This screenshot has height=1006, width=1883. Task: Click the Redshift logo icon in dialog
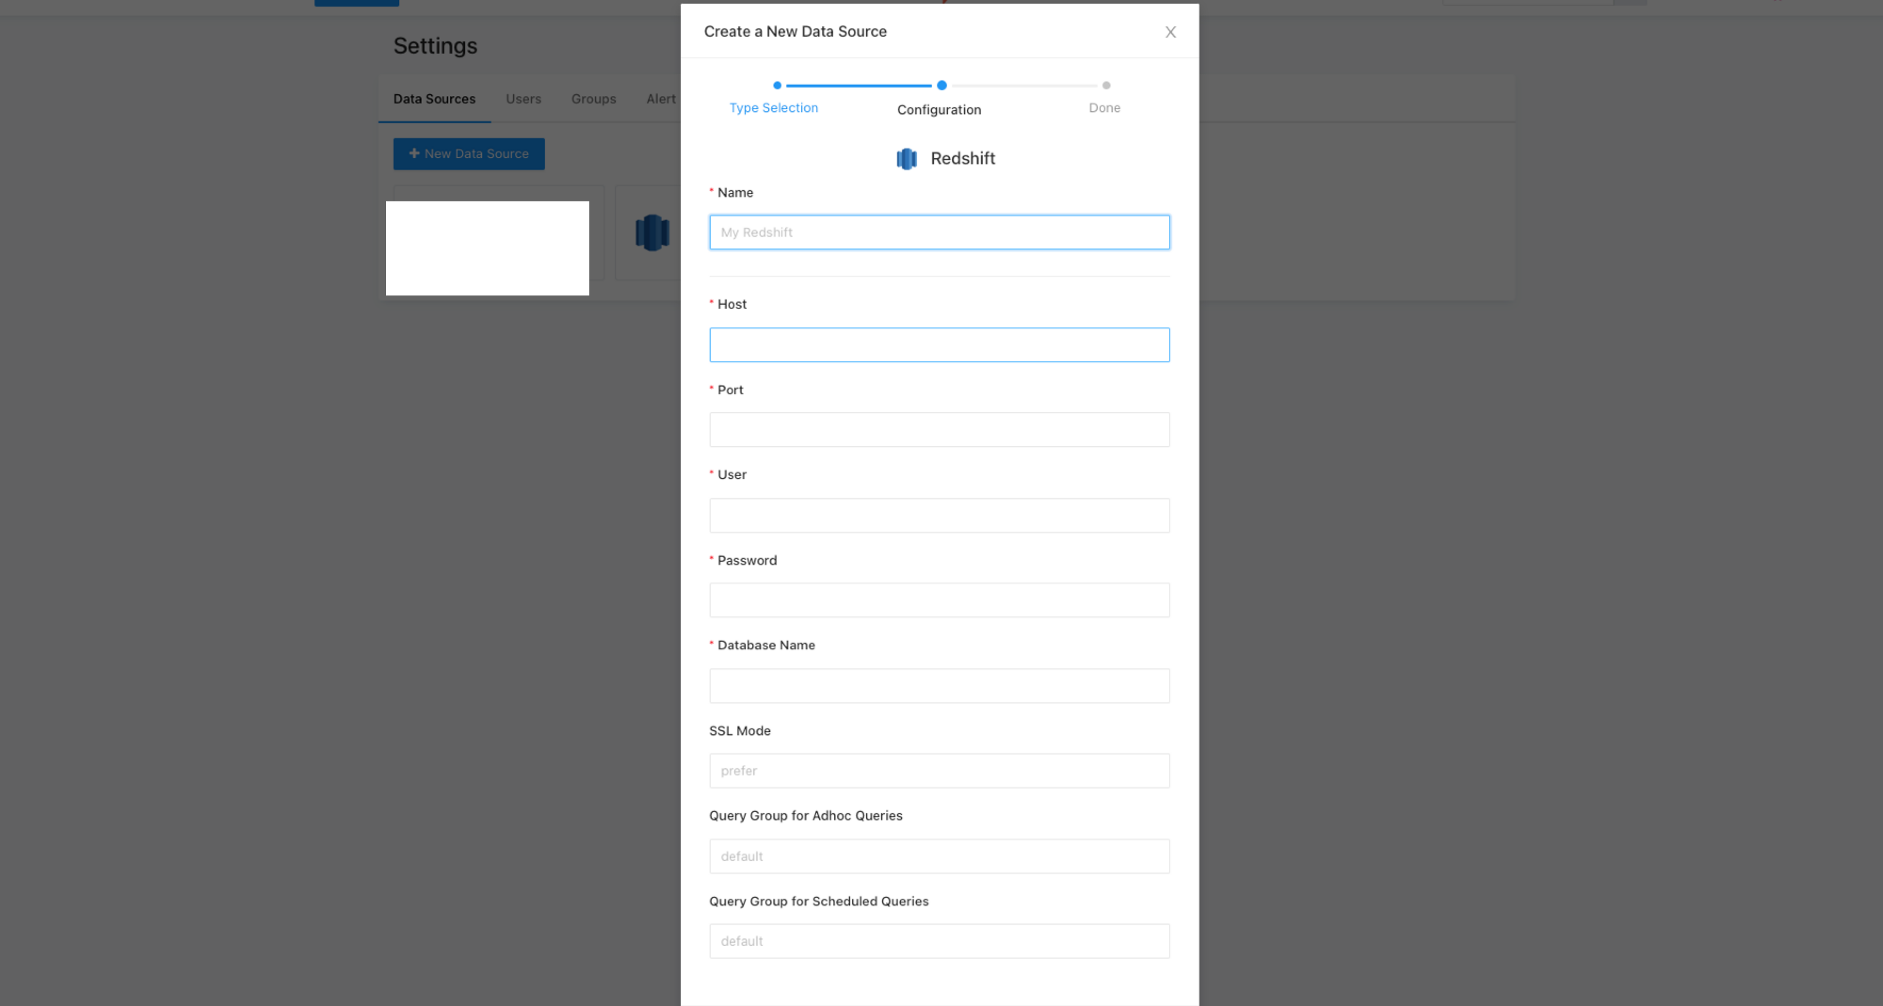tap(906, 159)
